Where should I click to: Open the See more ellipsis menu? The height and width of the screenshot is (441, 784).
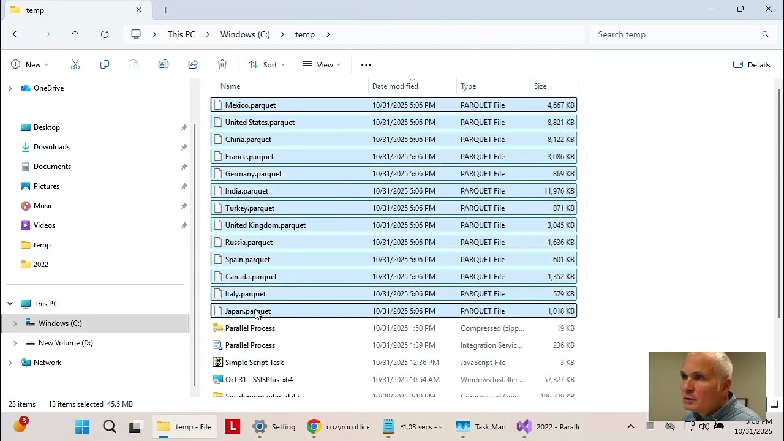pyautogui.click(x=366, y=64)
